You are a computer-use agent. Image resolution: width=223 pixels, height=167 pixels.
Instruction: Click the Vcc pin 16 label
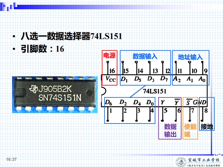(x=111, y=79)
